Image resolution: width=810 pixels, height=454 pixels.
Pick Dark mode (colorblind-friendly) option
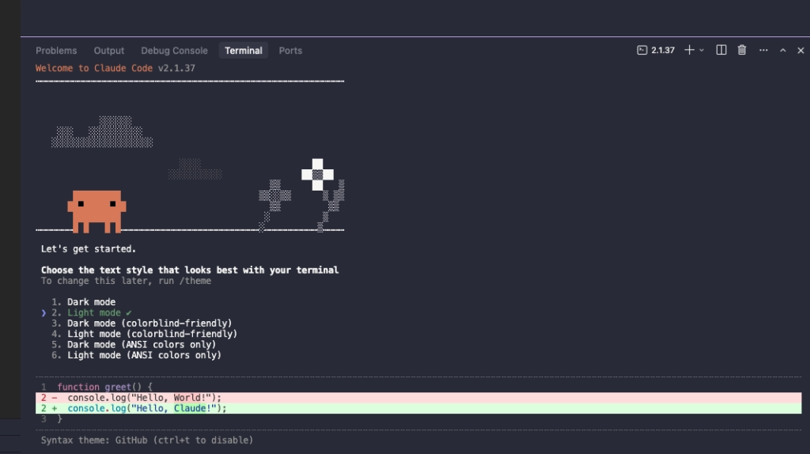pyautogui.click(x=150, y=323)
